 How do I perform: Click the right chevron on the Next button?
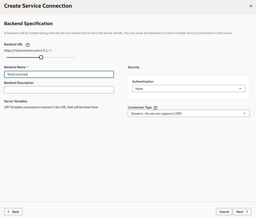pyautogui.click(x=247, y=212)
